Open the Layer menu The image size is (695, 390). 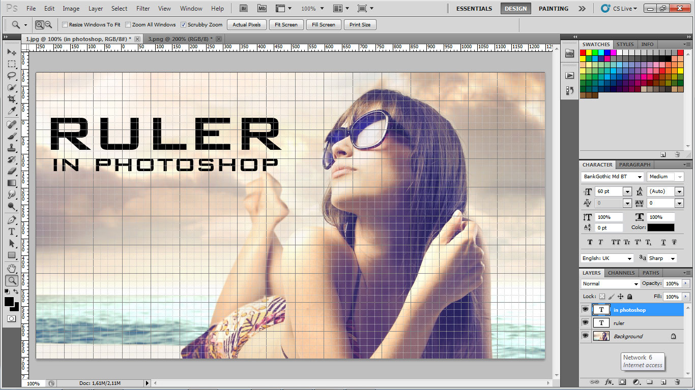pyautogui.click(x=96, y=9)
